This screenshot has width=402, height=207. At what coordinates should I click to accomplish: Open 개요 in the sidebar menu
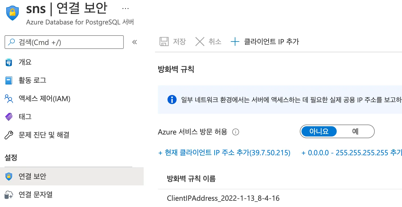(25, 62)
